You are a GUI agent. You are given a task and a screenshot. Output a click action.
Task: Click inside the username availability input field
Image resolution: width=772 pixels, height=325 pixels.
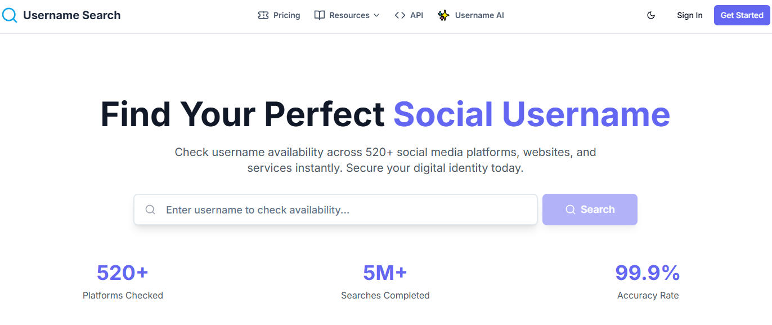click(x=335, y=209)
